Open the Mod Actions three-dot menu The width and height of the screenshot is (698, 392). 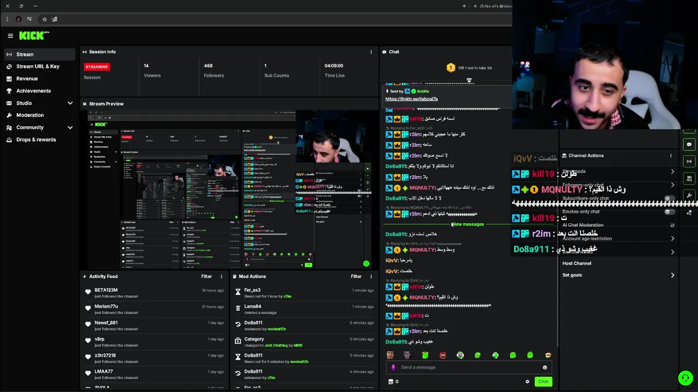point(371,277)
